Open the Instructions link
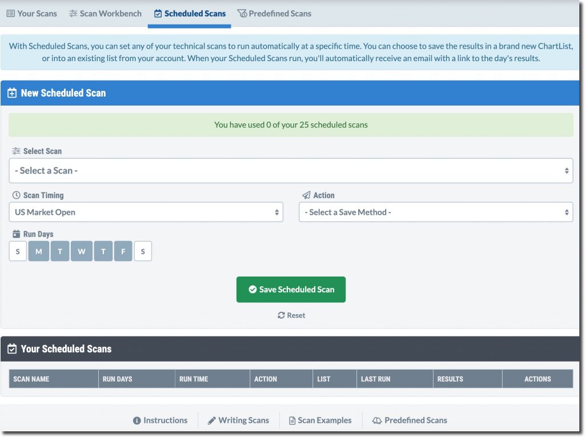 tap(161, 420)
